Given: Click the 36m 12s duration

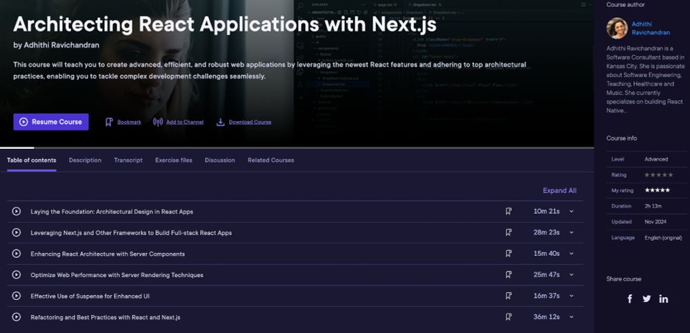Looking at the screenshot, I should 546,316.
